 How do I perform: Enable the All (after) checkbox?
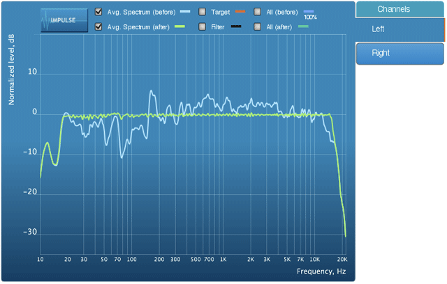pyautogui.click(x=257, y=26)
